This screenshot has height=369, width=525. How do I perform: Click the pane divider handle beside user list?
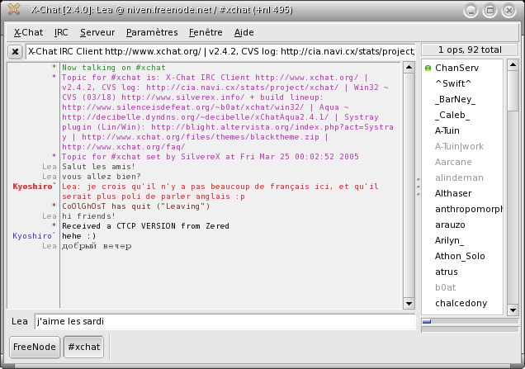coord(419,187)
